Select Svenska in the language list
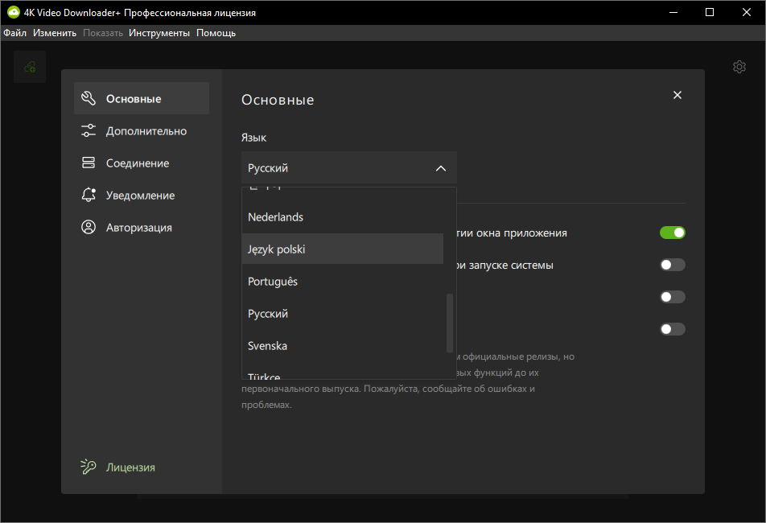The image size is (766, 523). pyautogui.click(x=343, y=346)
